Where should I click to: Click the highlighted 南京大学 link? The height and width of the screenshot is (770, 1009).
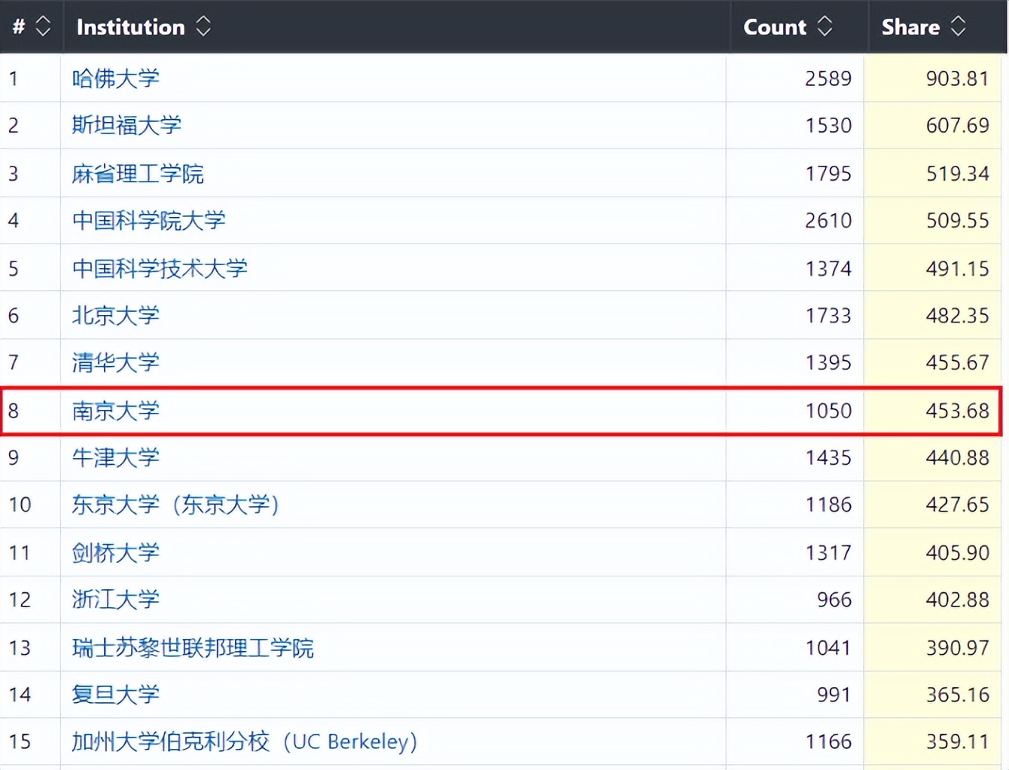pyautogui.click(x=116, y=411)
